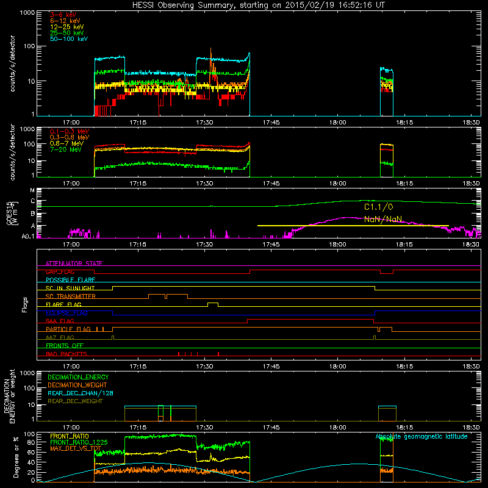488x488 pixels.
Task: Click the MAX_DET_VS_TOT legend label
Action: pyautogui.click(x=76, y=448)
